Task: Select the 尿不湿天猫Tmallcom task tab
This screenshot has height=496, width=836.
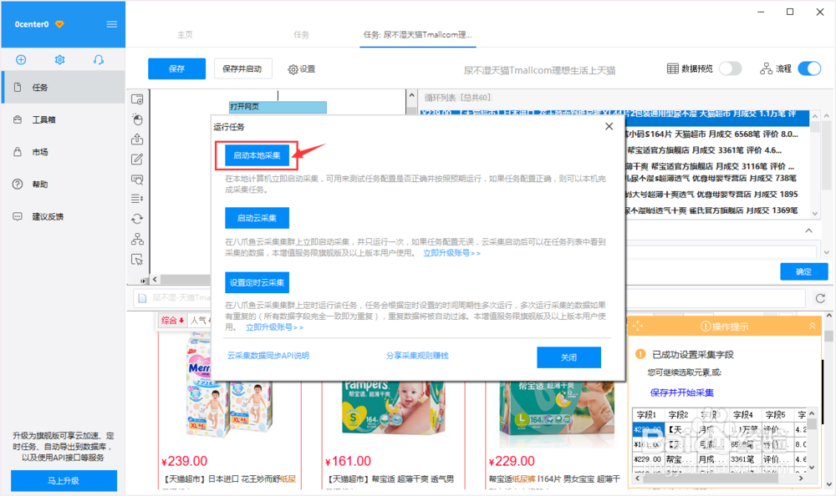Action: 417,34
